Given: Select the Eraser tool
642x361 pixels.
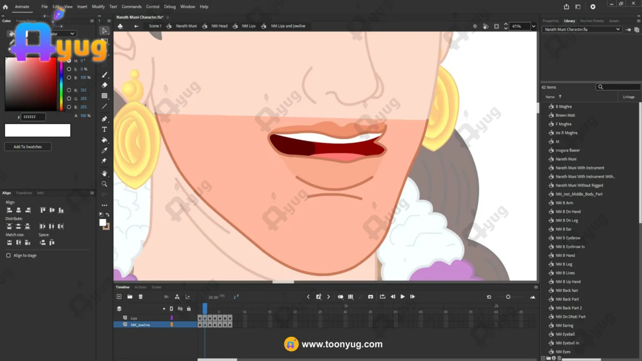Looking at the screenshot, I should pos(104,85).
